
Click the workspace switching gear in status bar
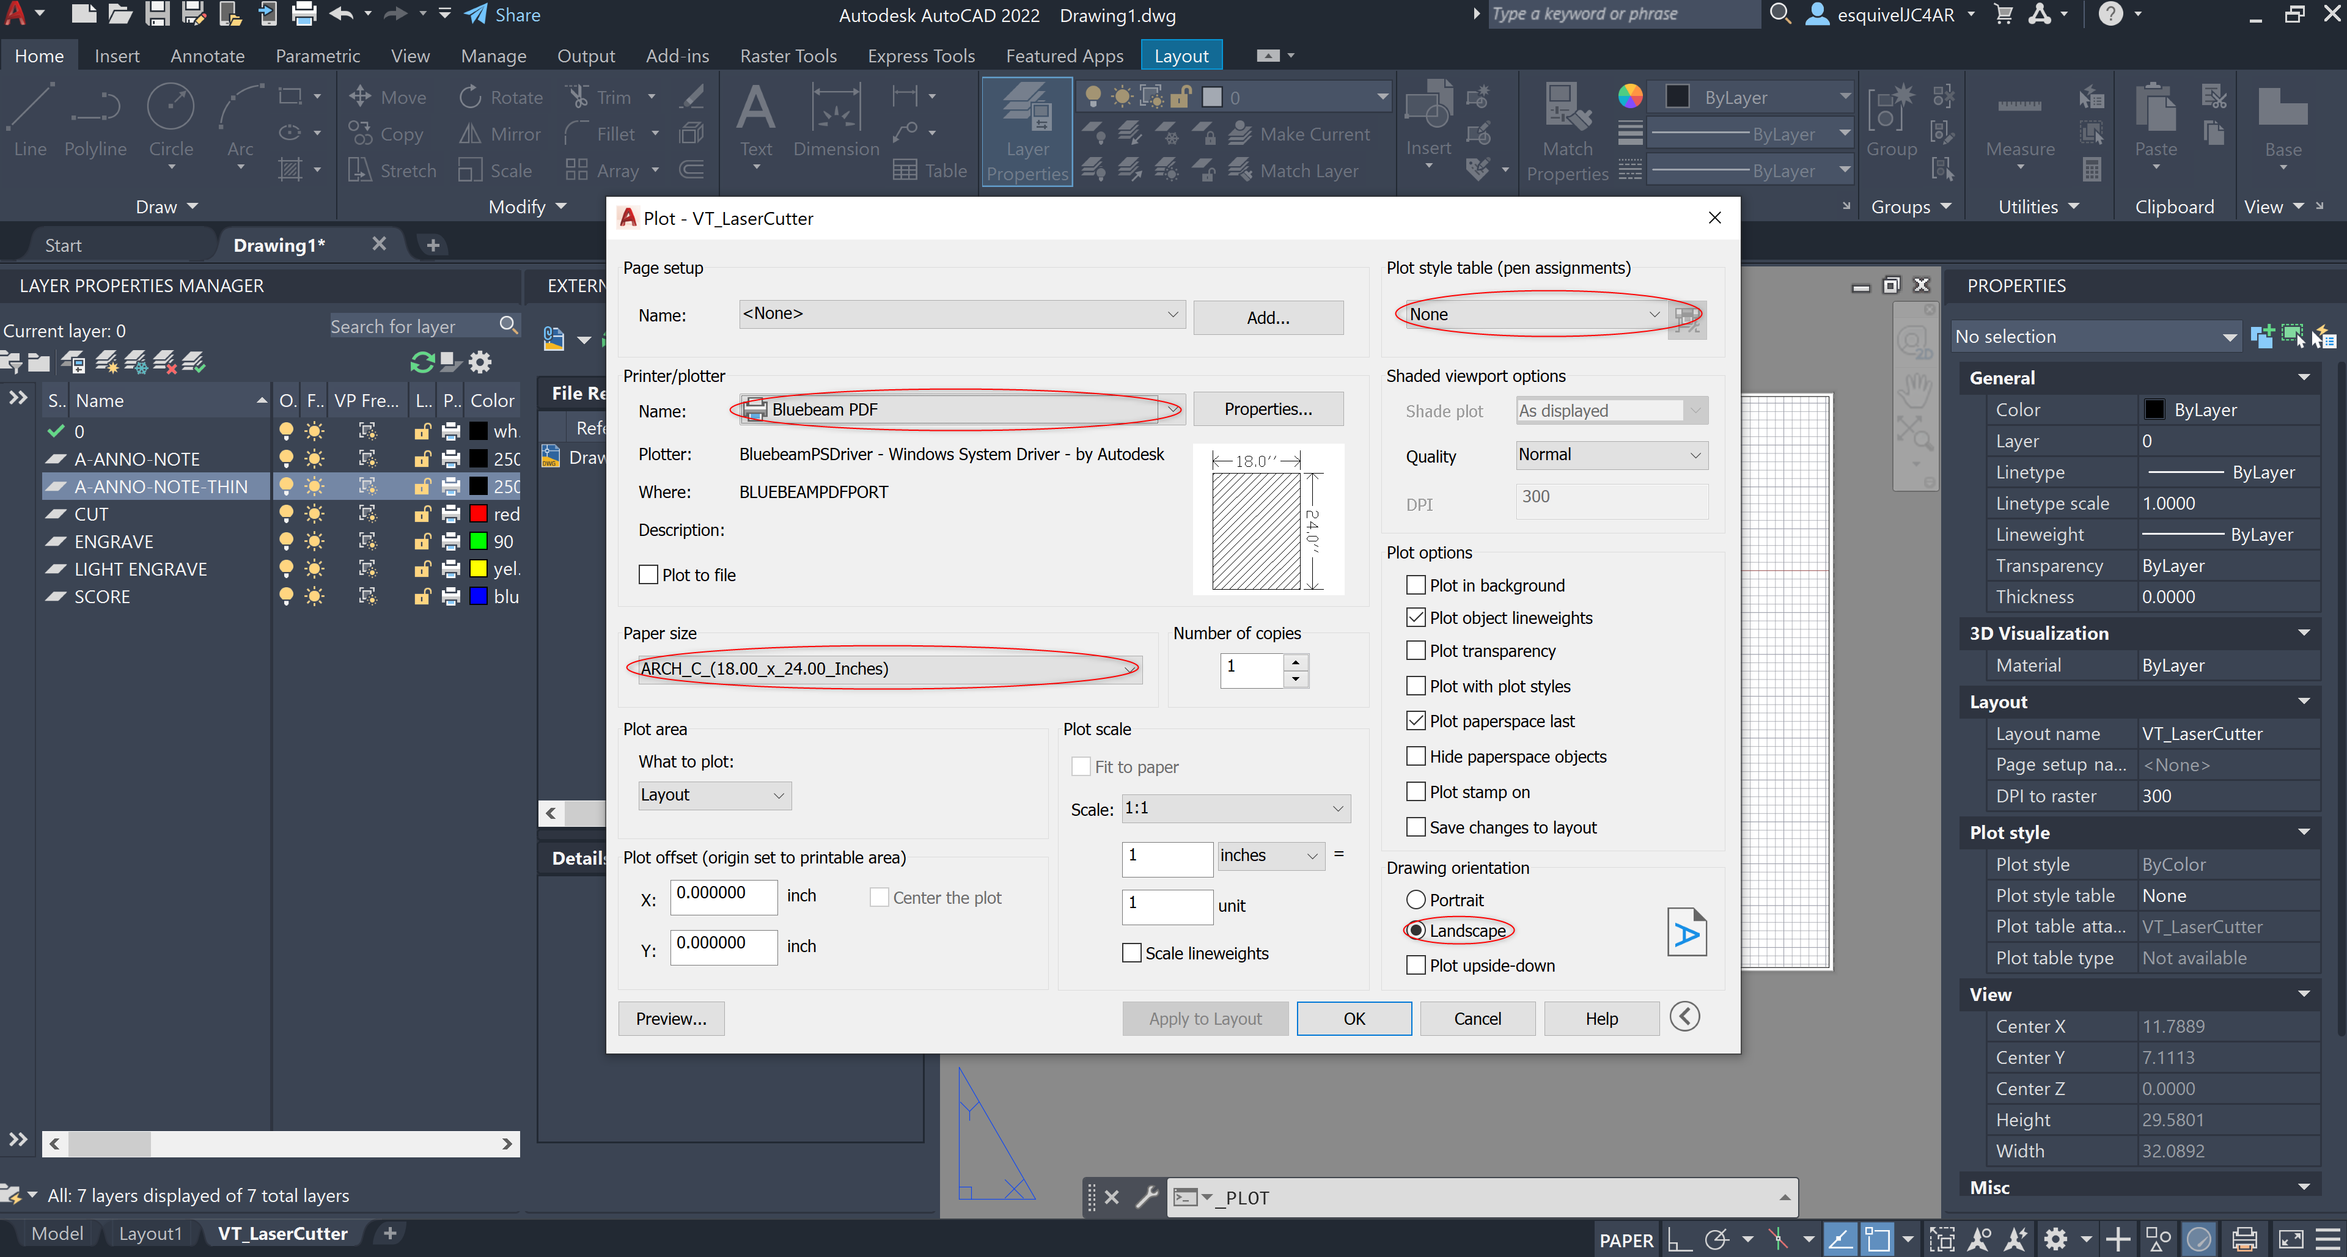point(2055,1239)
